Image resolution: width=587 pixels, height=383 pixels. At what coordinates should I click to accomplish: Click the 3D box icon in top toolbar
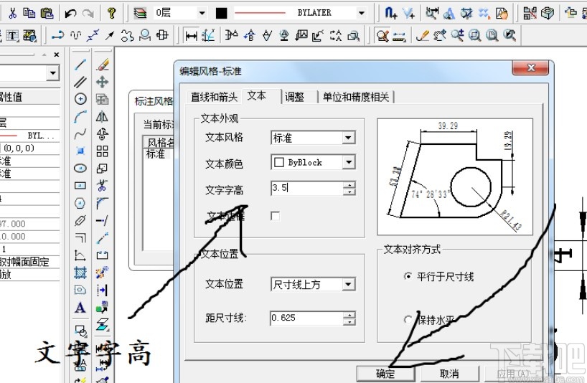548,14
